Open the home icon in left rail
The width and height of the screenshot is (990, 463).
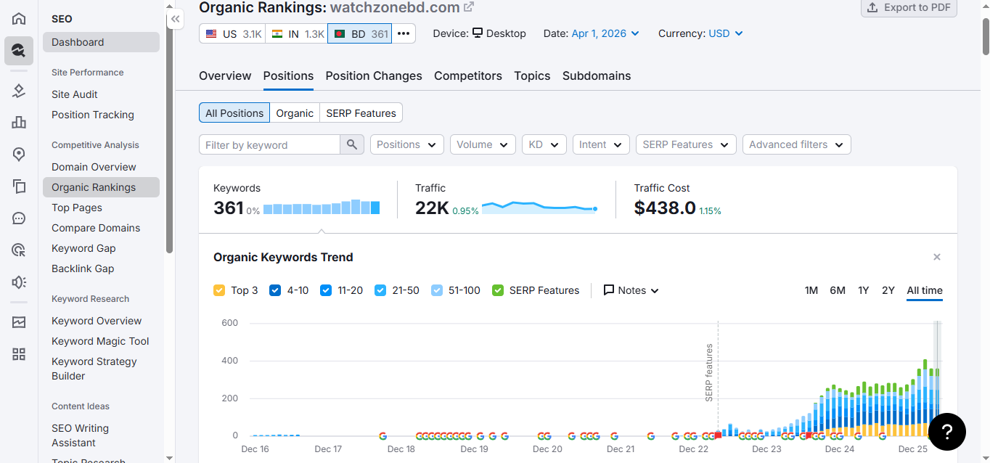coord(19,19)
